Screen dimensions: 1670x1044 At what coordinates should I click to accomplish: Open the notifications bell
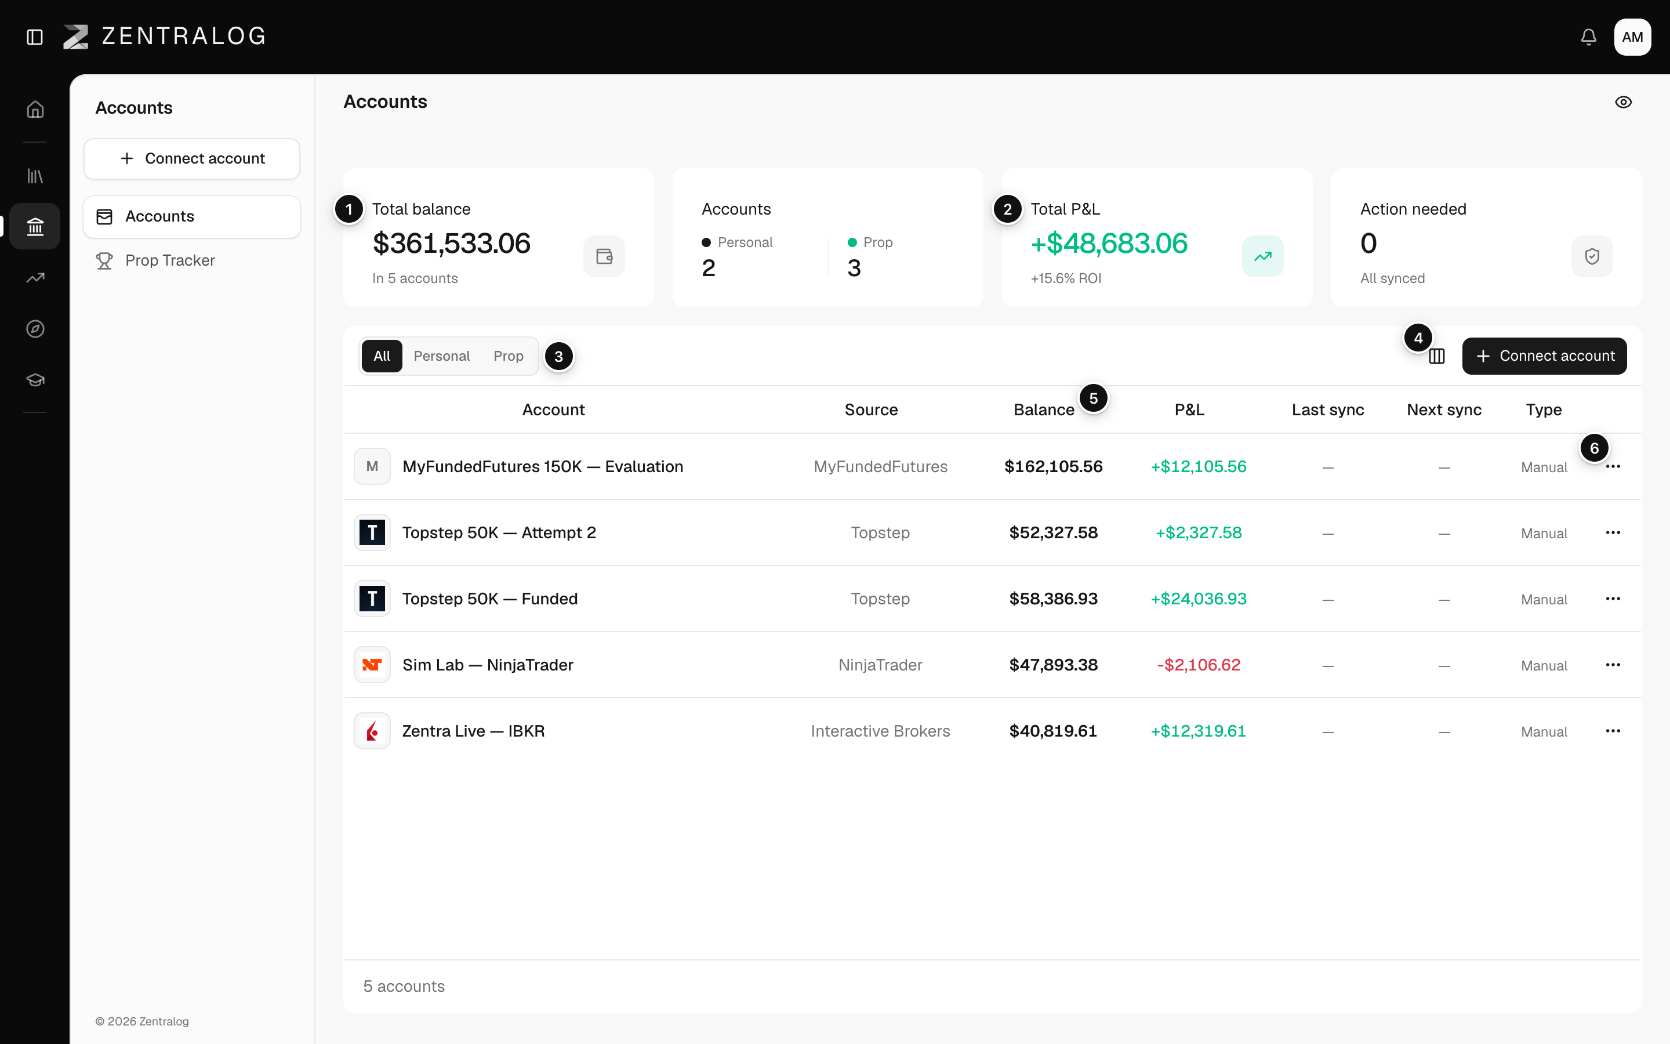click(x=1589, y=37)
